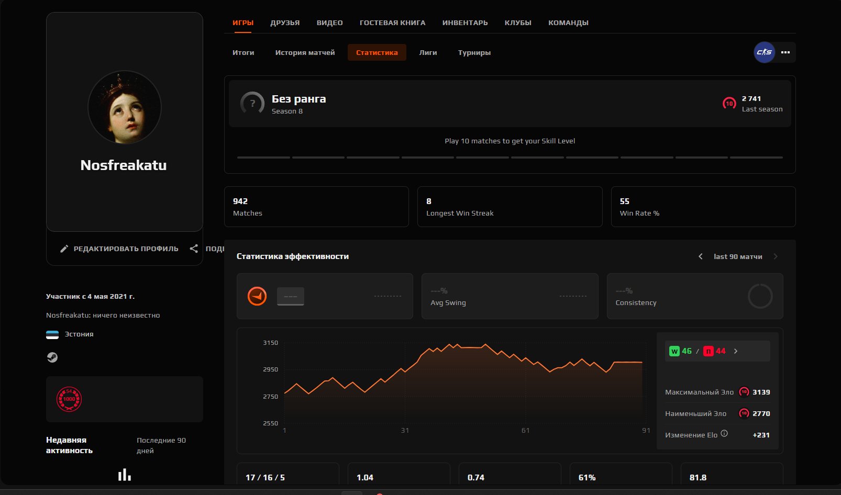Open ИНВЕНТАРЬ tab
This screenshot has height=495, width=841.
[465, 23]
